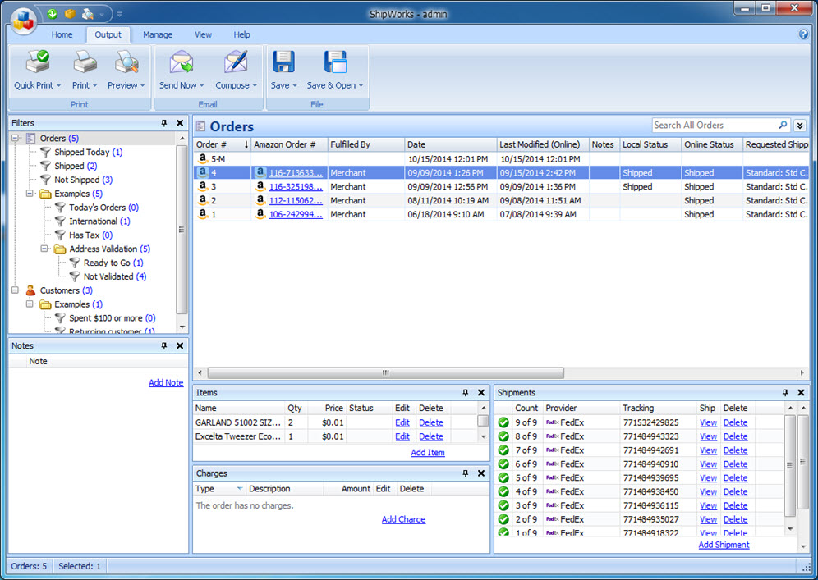This screenshot has height=580, width=818.
Task: Sort by the Date column header
Action: tap(451, 144)
